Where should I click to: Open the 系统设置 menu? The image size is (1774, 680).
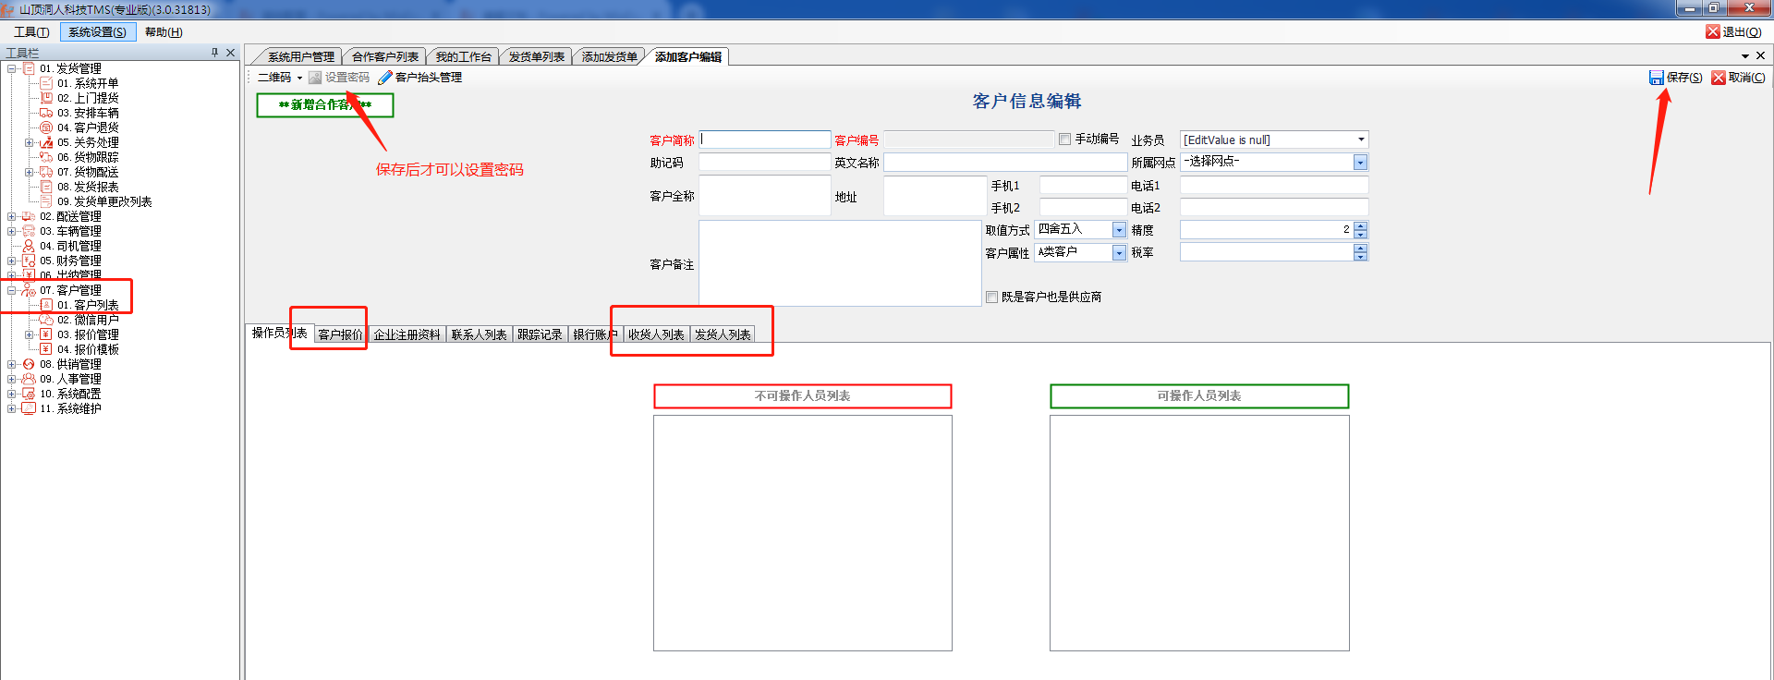(x=98, y=32)
